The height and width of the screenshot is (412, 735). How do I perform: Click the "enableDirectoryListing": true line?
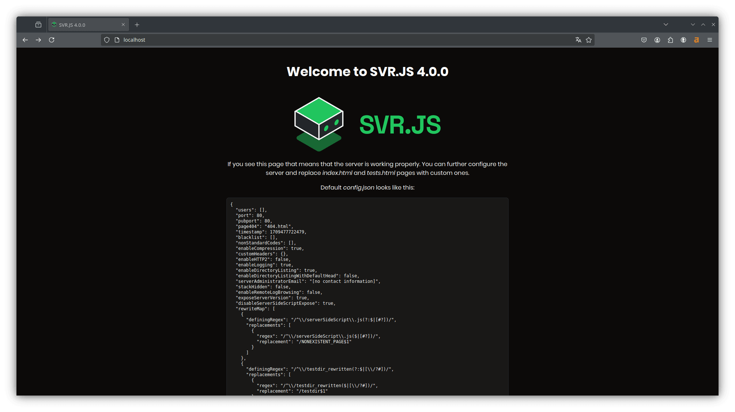[x=276, y=270]
